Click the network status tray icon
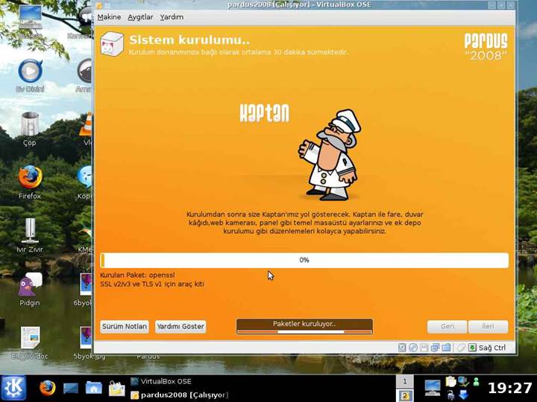Screen dimensions: 537x402 tap(463, 381)
